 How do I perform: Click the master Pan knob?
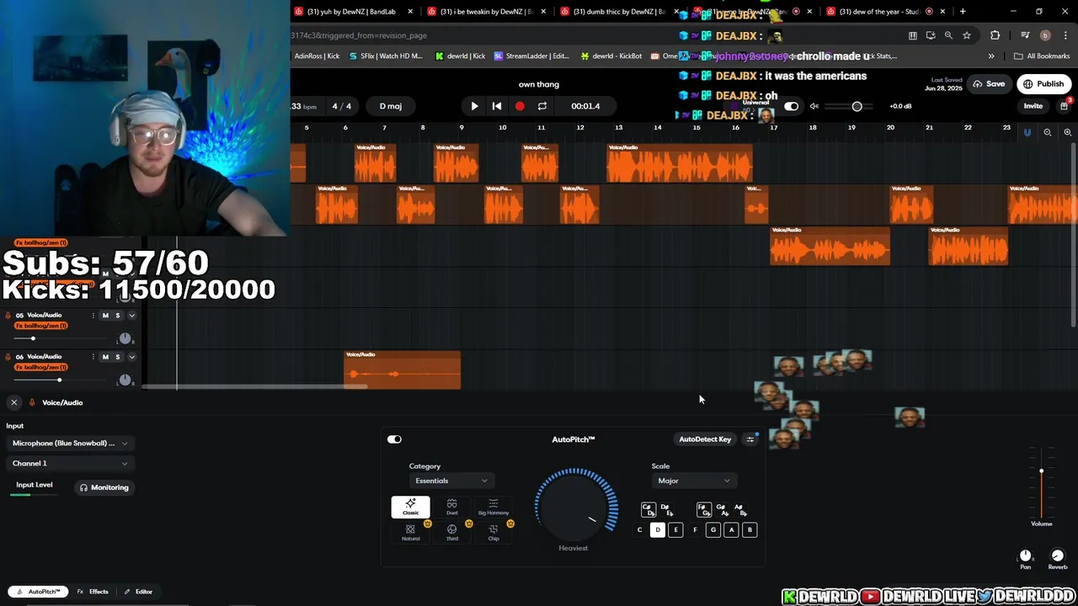[1026, 556]
